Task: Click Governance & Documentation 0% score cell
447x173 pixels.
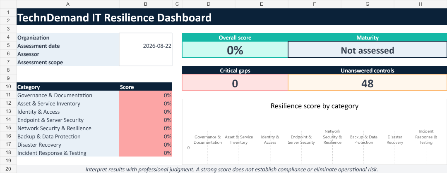Action: pyautogui.click(x=146, y=95)
